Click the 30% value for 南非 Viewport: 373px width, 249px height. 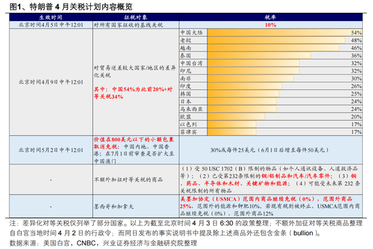pos(356,78)
